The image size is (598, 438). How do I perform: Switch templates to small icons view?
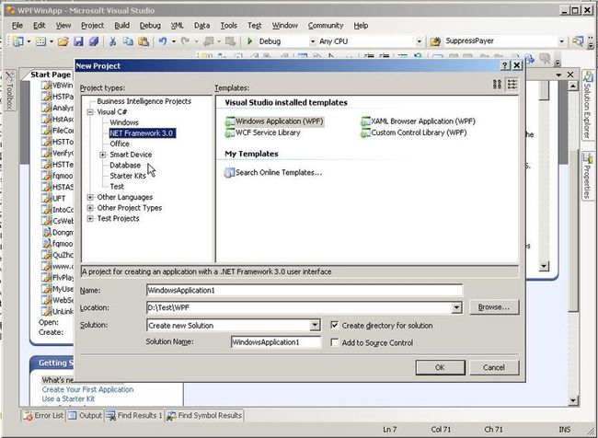point(512,84)
